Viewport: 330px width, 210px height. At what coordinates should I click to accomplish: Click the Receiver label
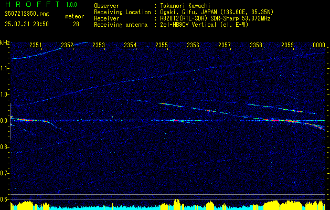point(107,18)
